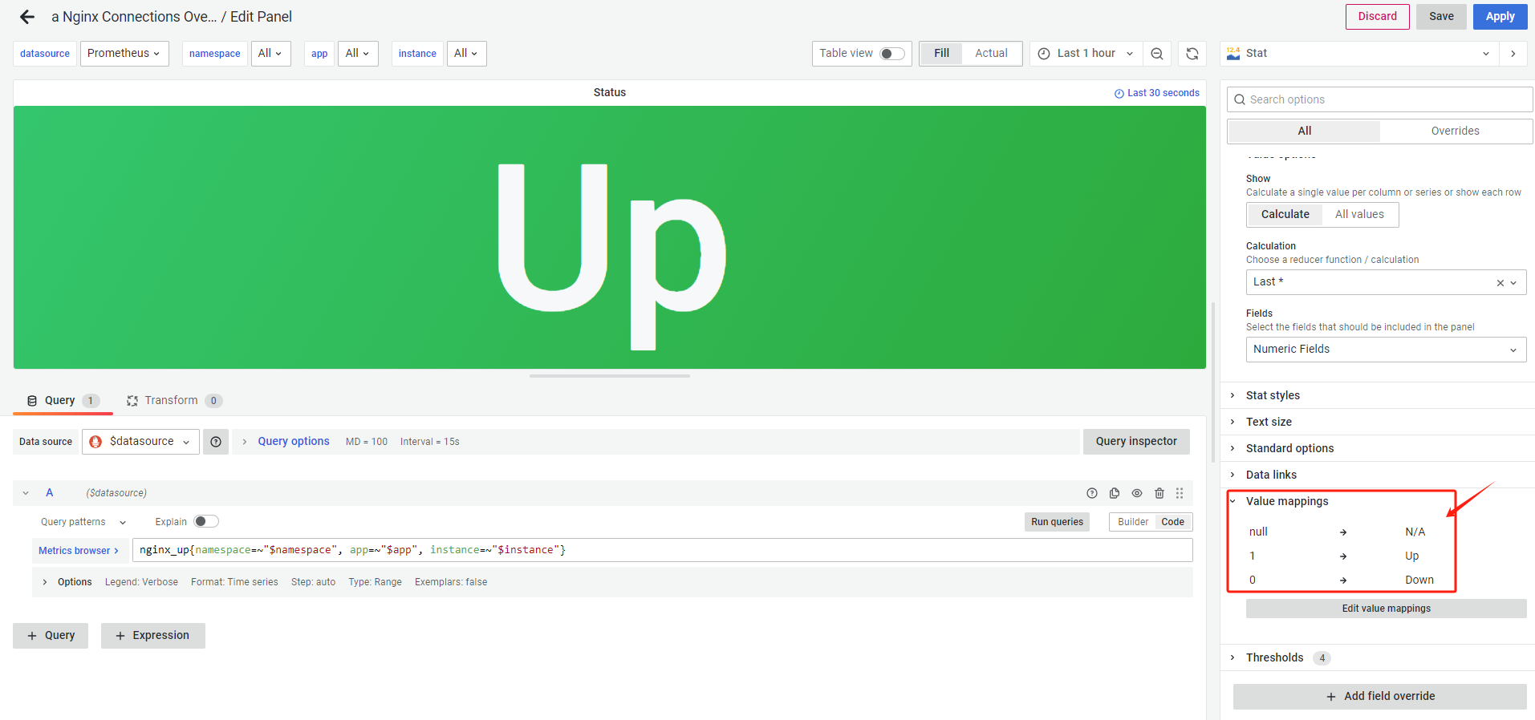
Task: Apply the panel changes
Action: [x=1500, y=17]
